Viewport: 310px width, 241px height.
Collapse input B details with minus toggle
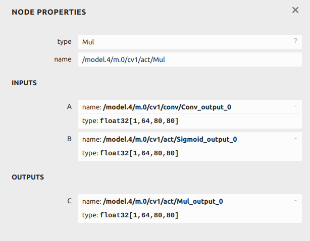(295, 138)
